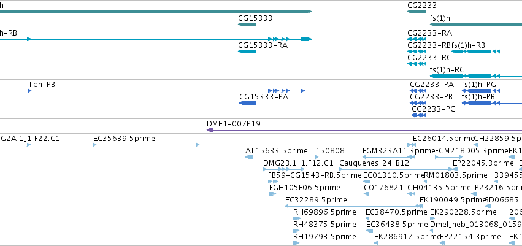This screenshot has width=522, height=246.
Task: Click the CG2233 gene feature
Action: pyautogui.click(x=416, y=12)
